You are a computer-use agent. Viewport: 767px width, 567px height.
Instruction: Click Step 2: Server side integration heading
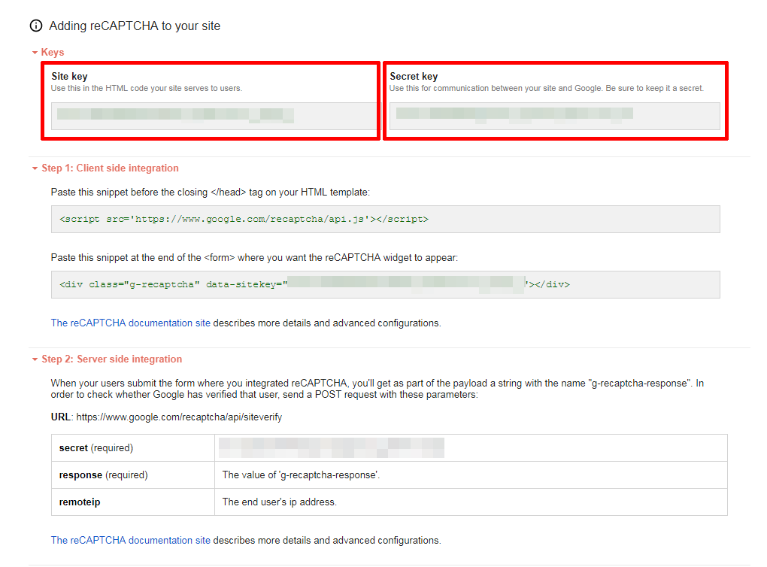coord(111,359)
